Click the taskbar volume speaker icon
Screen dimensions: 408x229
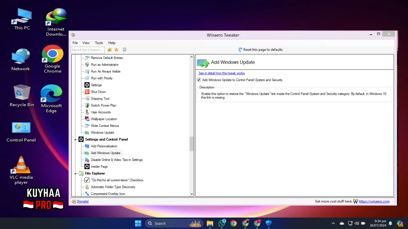[357, 223]
